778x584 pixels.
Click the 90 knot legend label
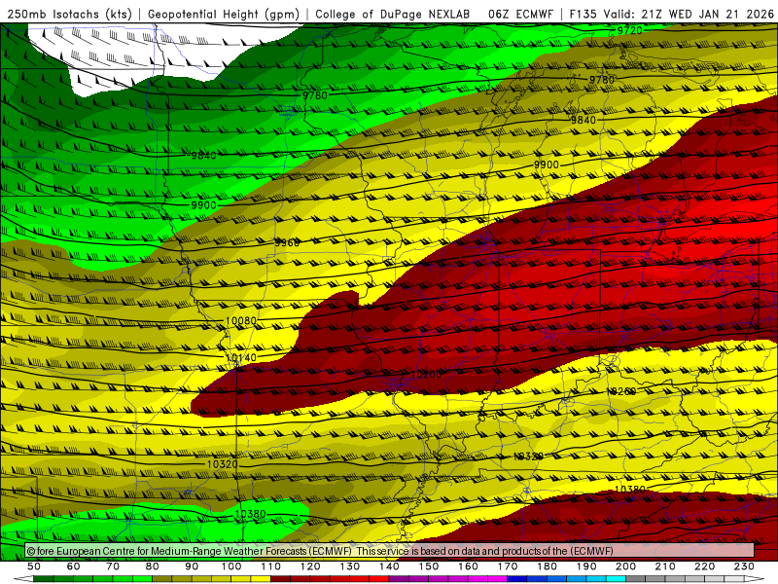(192, 566)
